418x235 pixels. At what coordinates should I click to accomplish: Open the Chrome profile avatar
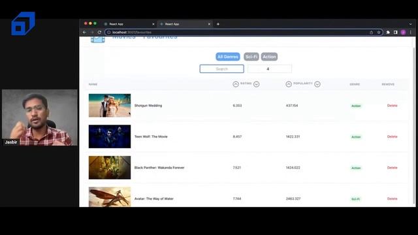coord(404,32)
